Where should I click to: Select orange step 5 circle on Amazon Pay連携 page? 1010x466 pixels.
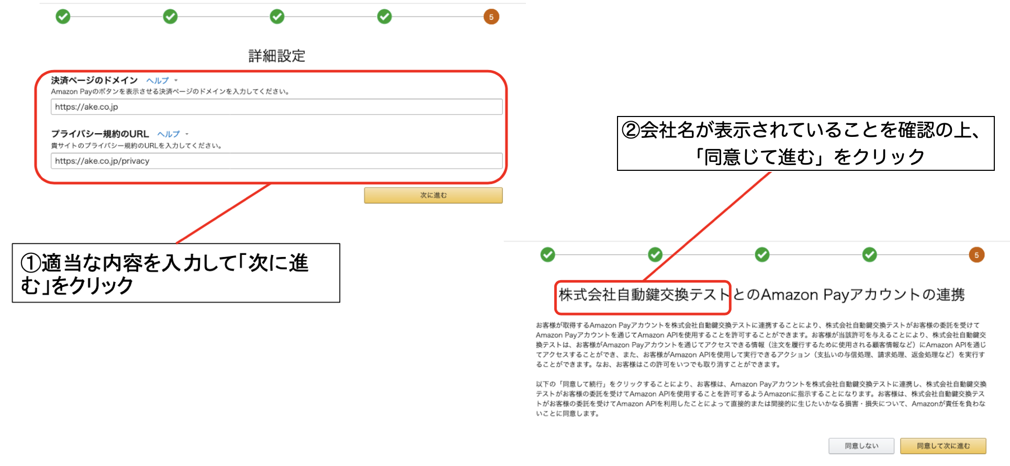[977, 255]
